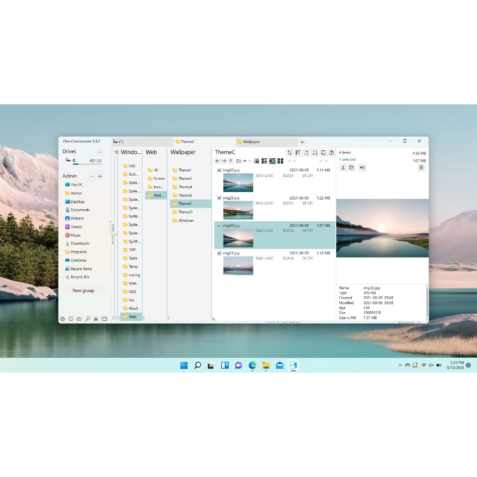Open One Commander settings with the gear icon
The height and width of the screenshot is (477, 477).
(x=63, y=319)
